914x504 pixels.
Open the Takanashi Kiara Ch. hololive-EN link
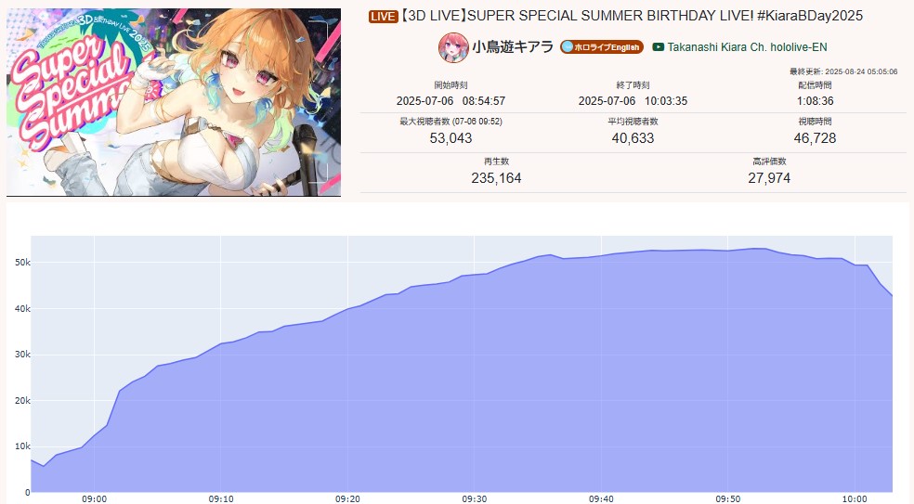[747, 47]
